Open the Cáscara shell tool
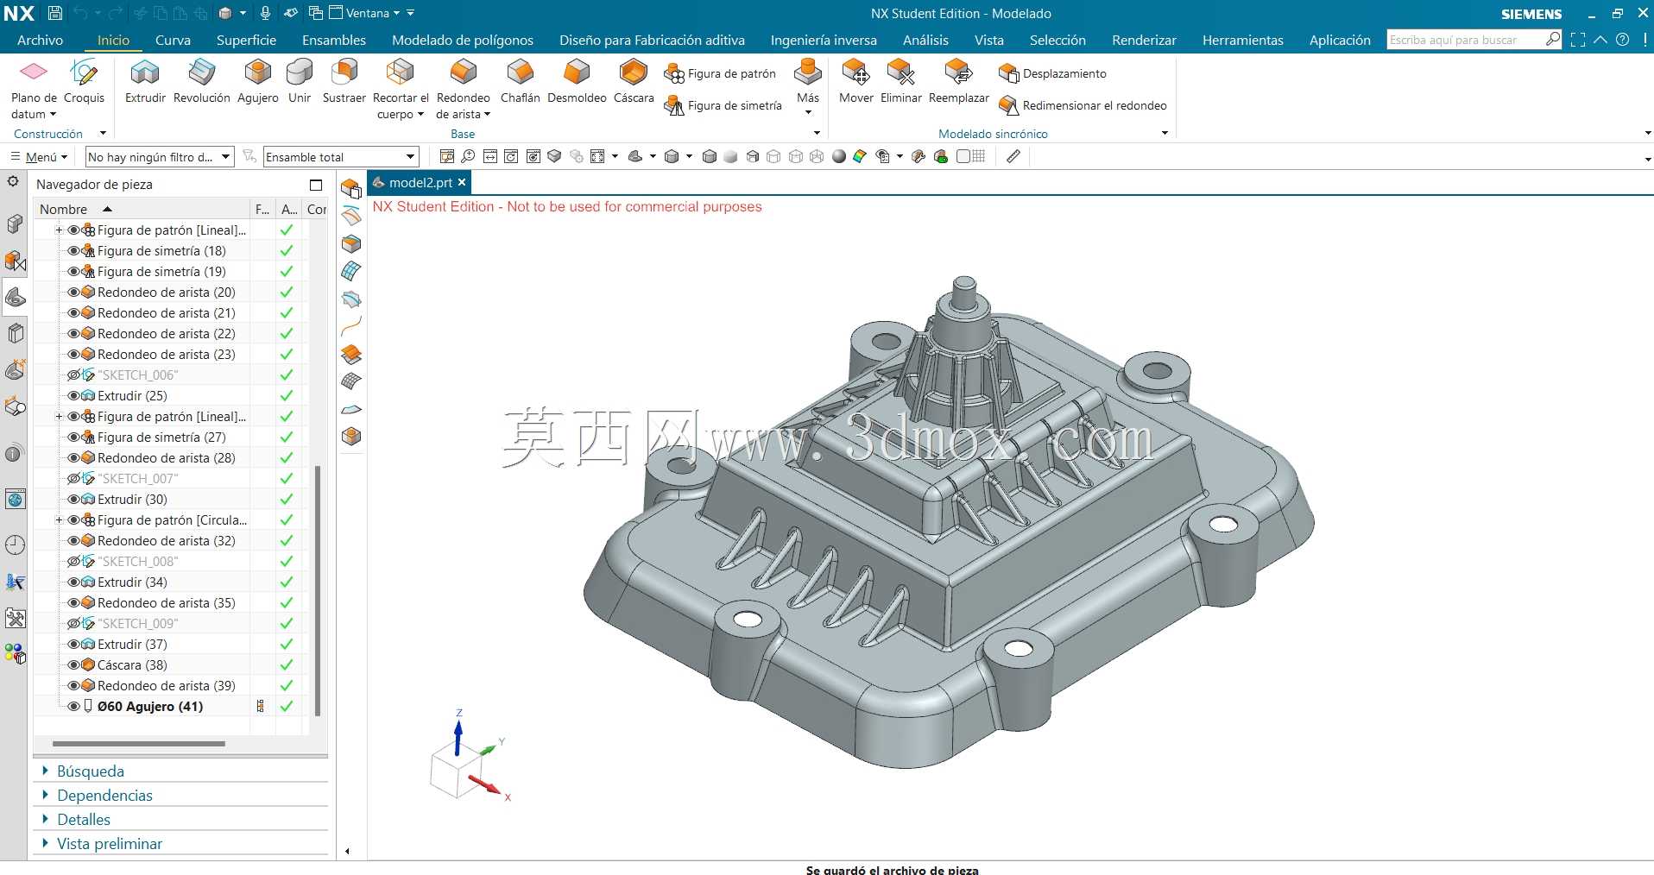Screen dimensions: 1654x875 point(634,82)
